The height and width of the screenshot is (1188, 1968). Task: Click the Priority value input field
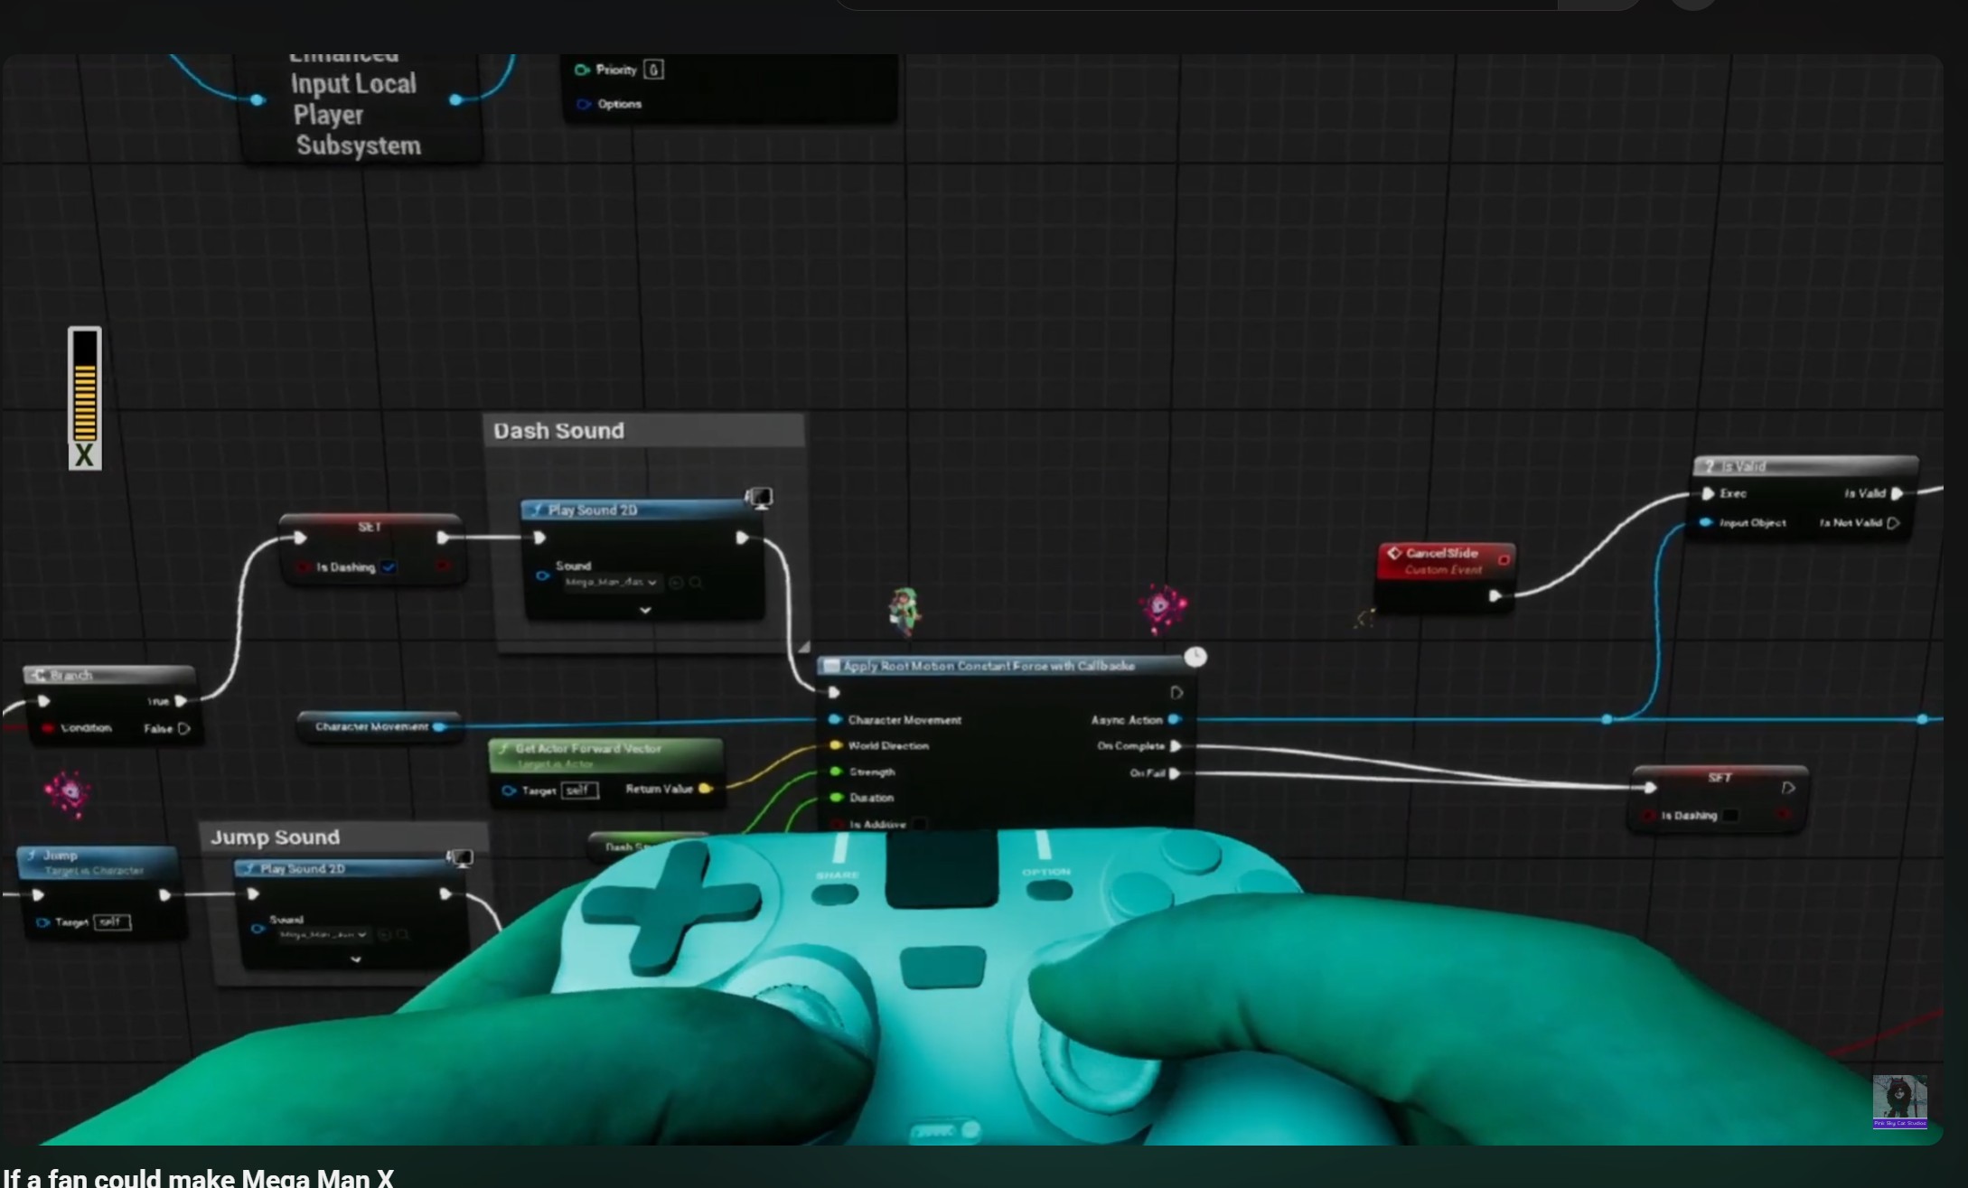[653, 70]
